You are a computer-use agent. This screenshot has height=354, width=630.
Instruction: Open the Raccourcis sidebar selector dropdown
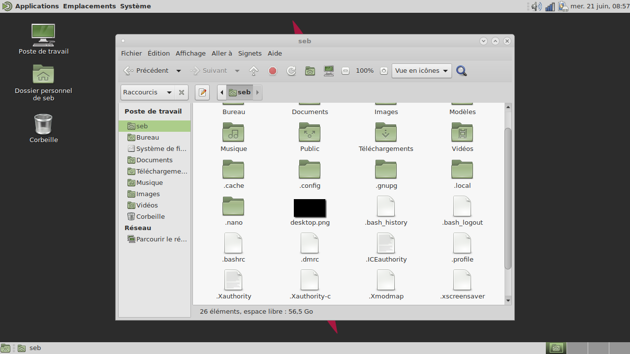point(147,92)
